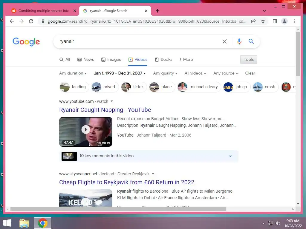Open the date range filter dropdown
The height and width of the screenshot is (229, 306).
(x=120, y=73)
